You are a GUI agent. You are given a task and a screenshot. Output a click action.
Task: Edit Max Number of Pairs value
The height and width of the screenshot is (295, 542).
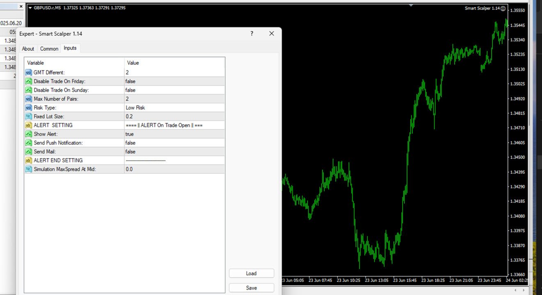[x=174, y=99]
